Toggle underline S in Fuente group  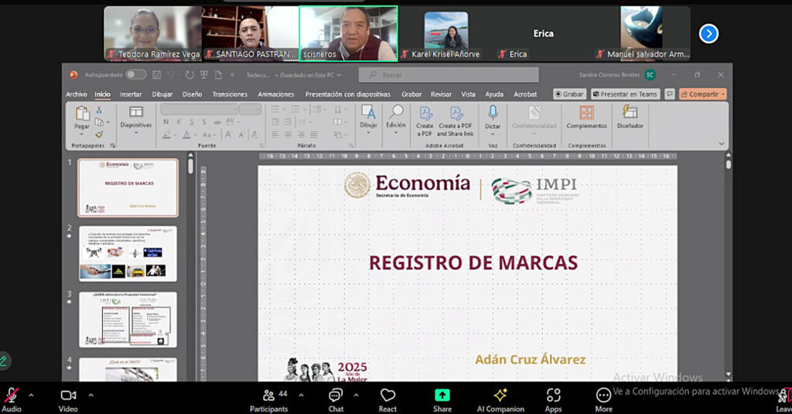(x=192, y=121)
